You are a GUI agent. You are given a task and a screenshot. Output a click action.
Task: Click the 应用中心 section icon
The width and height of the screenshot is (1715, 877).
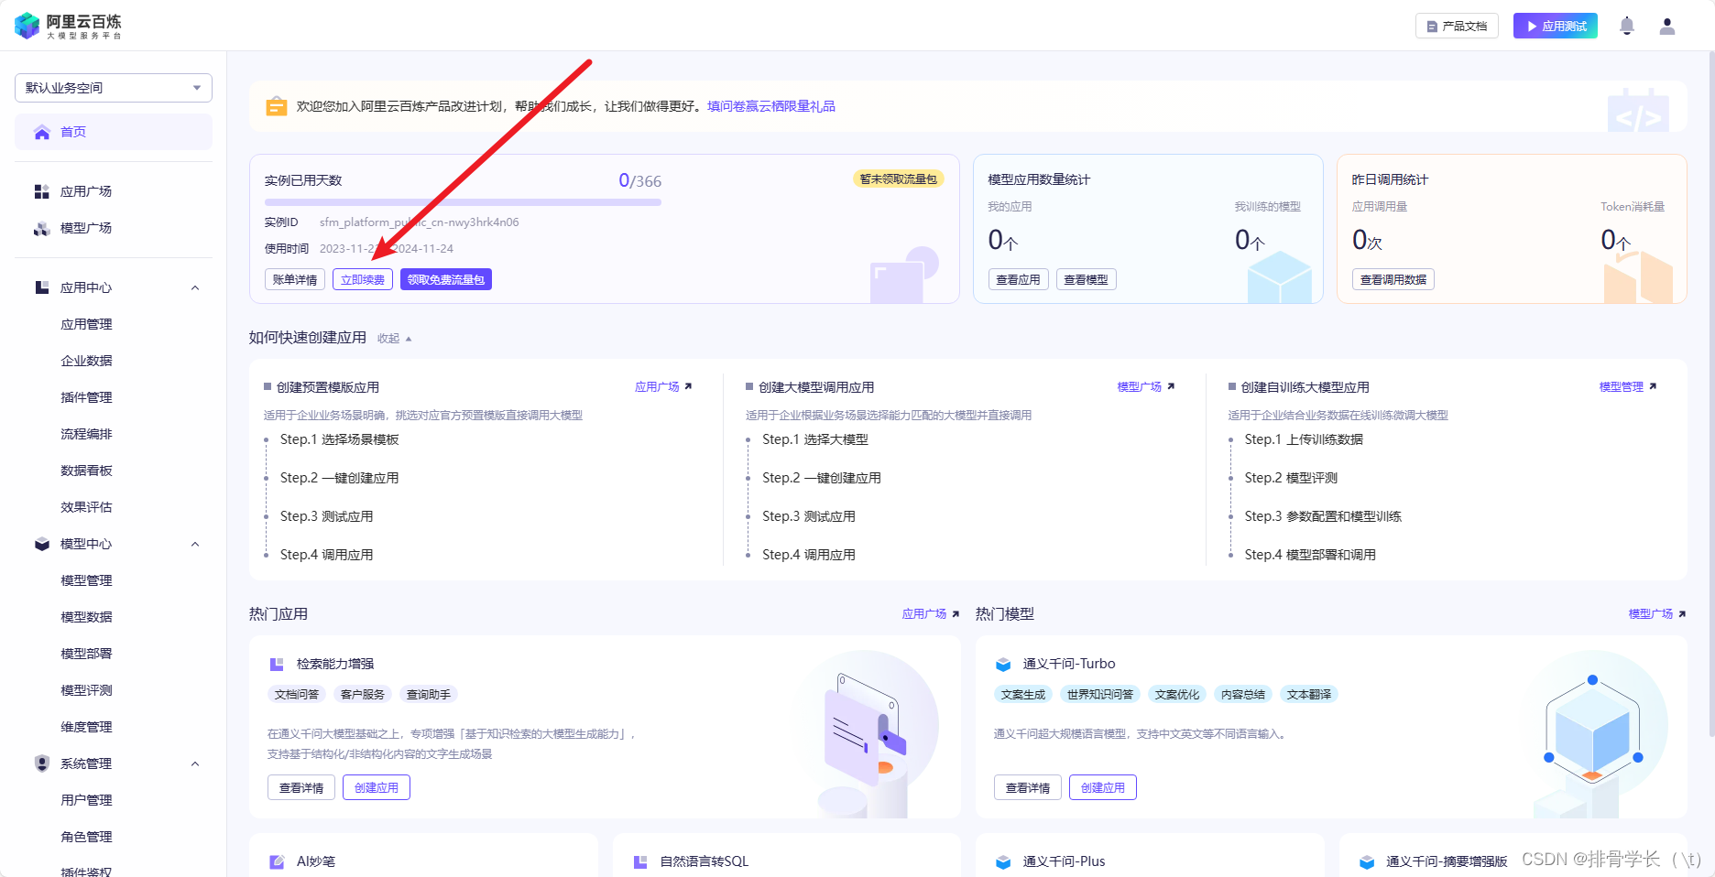point(42,287)
